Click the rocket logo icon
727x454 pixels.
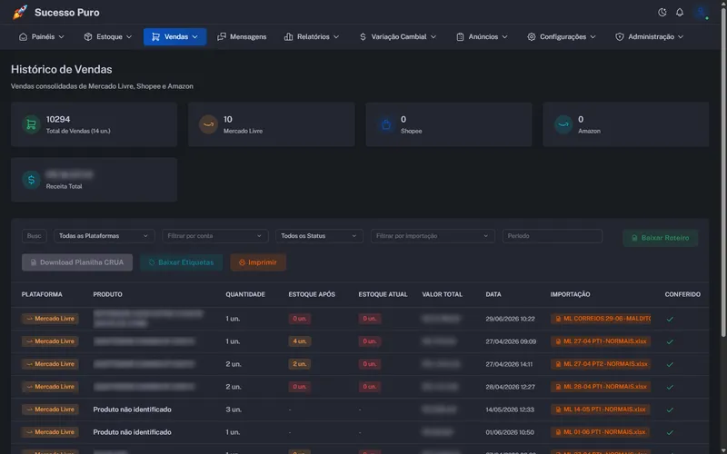[x=20, y=12]
